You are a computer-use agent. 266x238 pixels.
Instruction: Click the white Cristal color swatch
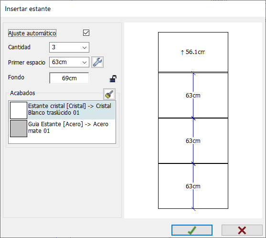point(19,110)
